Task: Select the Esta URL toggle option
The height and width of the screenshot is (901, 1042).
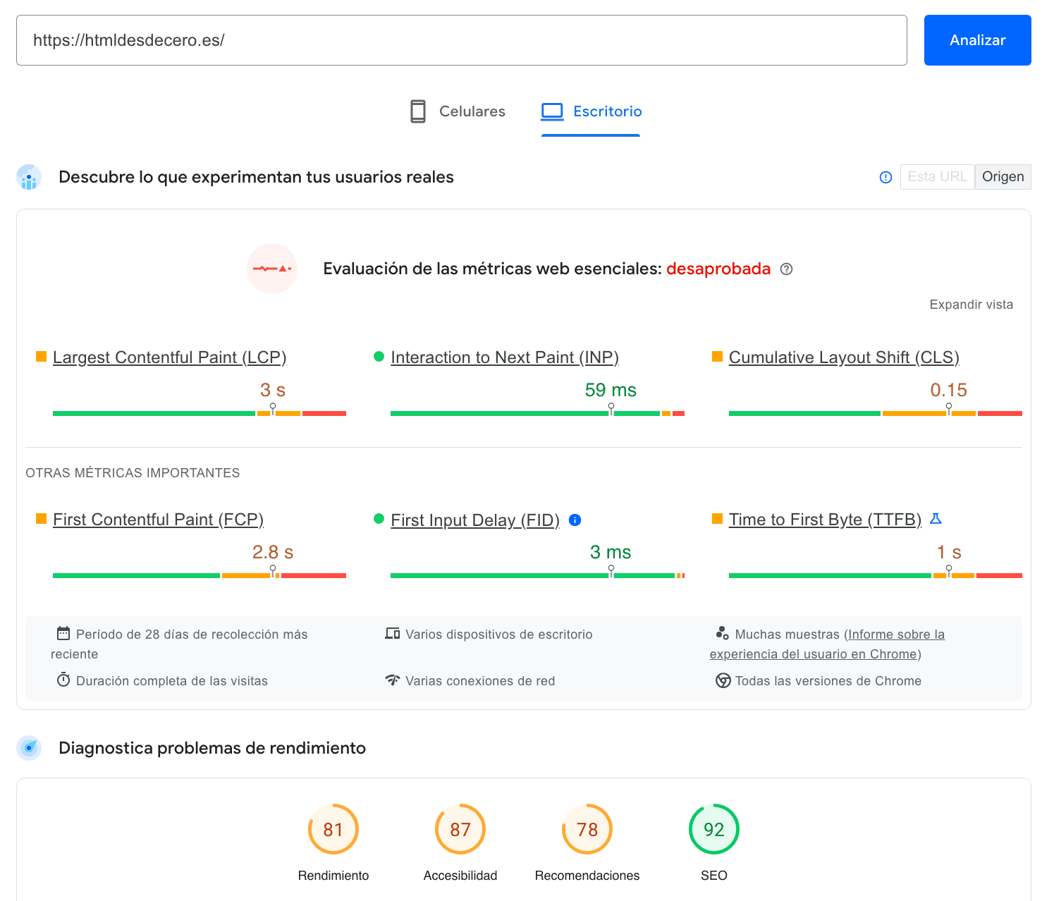Action: click(x=937, y=177)
